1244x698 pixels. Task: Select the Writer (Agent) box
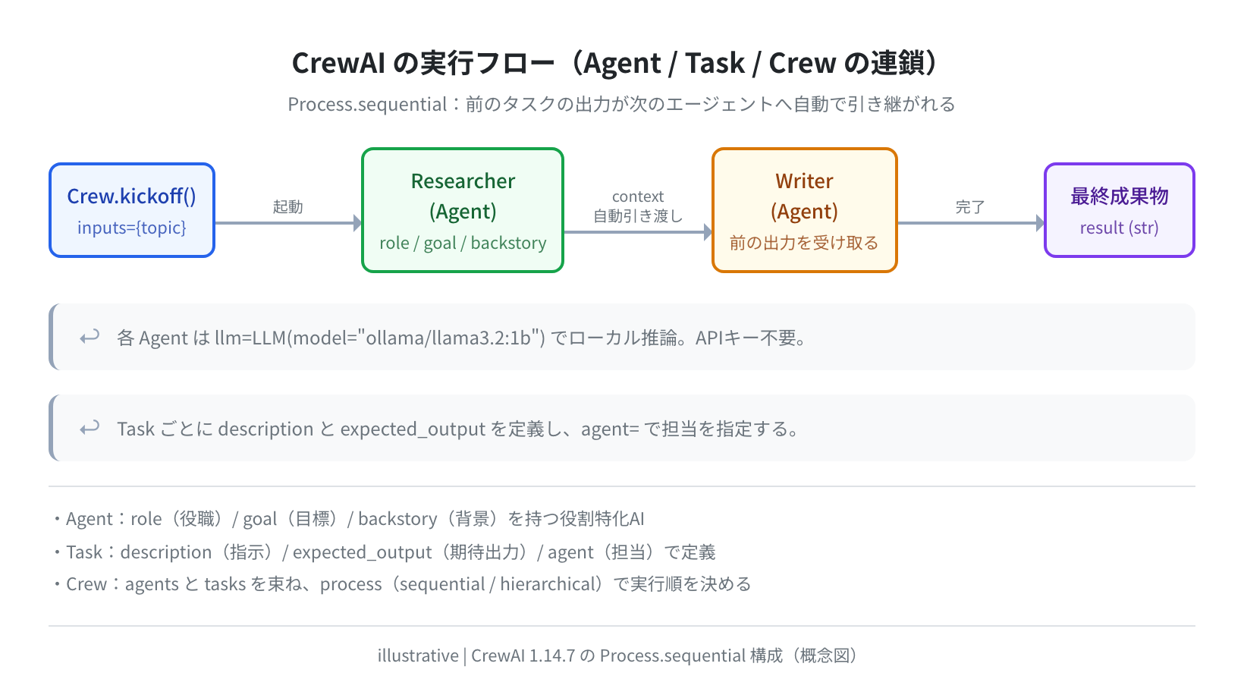805,210
